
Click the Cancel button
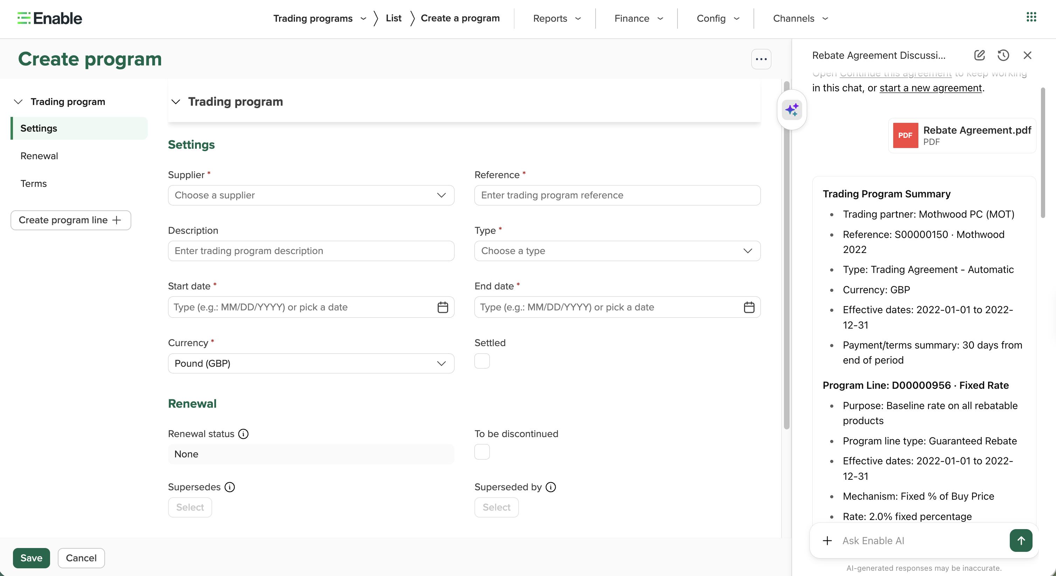81,558
